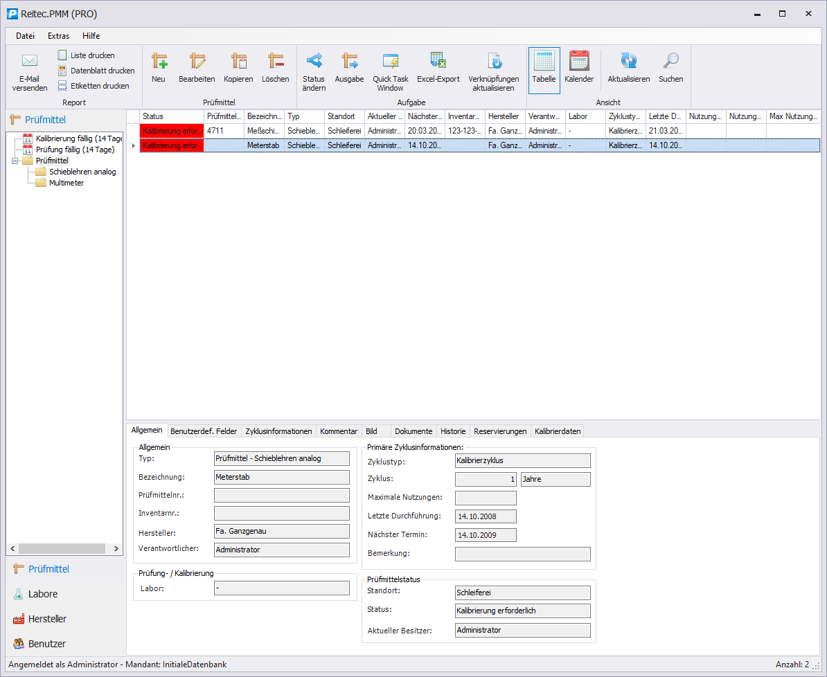This screenshot has height=677, width=827.
Task: Switch to Kalender view
Action: click(x=578, y=62)
